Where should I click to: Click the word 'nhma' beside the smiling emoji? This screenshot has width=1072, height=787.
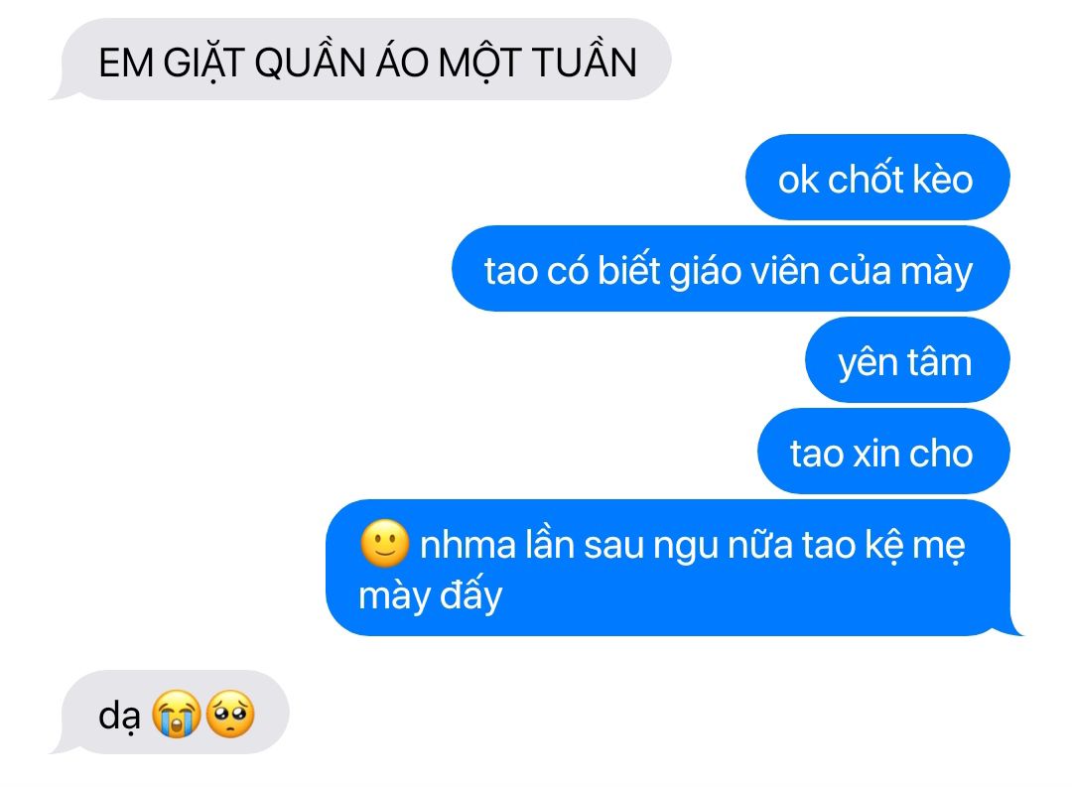point(468,546)
